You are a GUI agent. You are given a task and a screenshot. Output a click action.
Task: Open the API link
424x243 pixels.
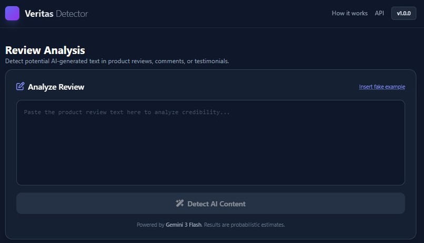[x=379, y=13]
